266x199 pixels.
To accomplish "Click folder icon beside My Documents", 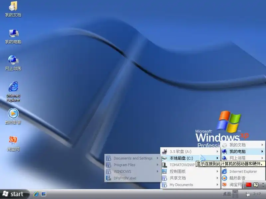I will point(164,185).
